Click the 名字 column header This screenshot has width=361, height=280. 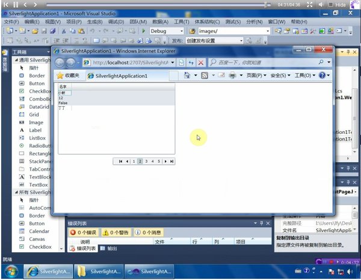(x=64, y=87)
